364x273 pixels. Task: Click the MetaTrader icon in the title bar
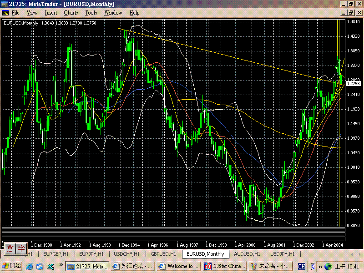[x=5, y=4]
